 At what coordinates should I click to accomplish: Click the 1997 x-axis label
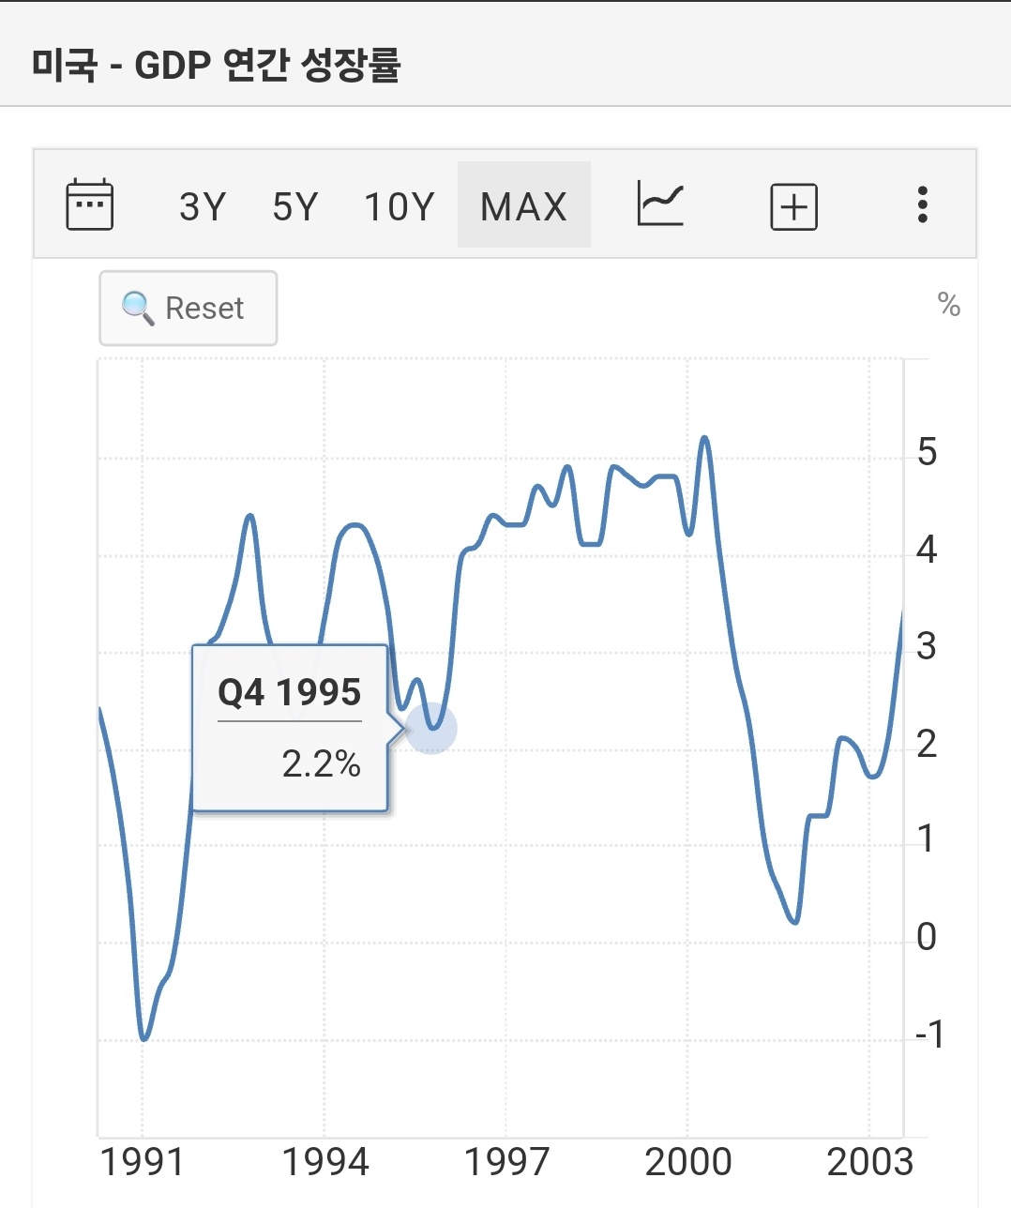point(506,1162)
